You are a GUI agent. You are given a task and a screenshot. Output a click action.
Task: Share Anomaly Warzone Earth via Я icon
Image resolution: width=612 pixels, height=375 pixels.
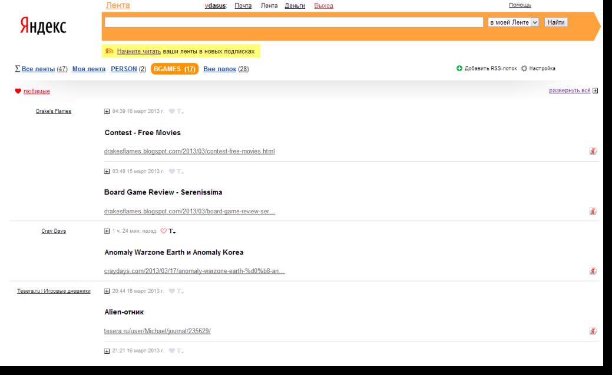click(593, 270)
